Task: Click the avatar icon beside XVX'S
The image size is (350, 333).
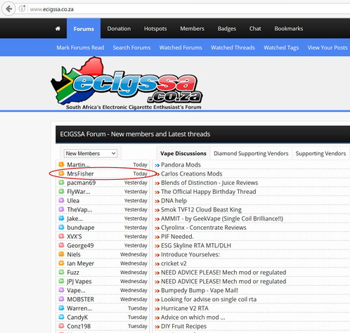Action: pyautogui.click(x=61, y=236)
